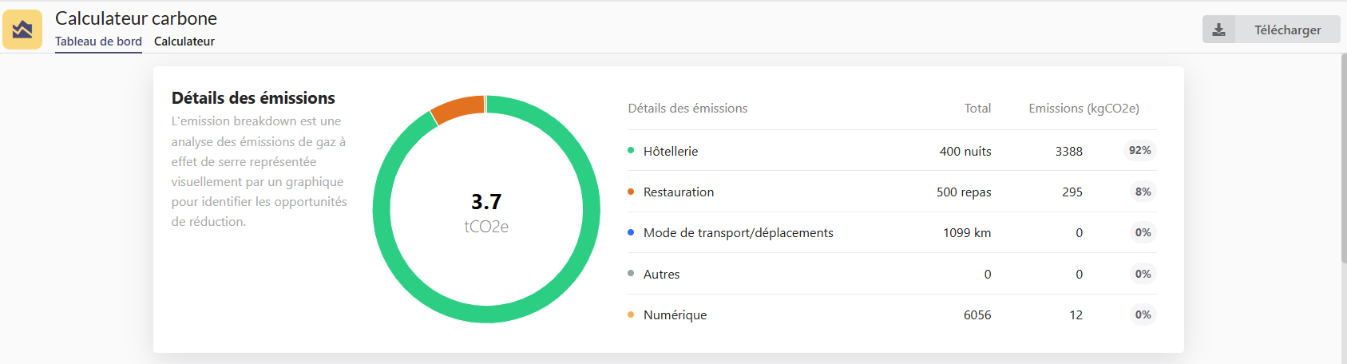Image resolution: width=1347 pixels, height=364 pixels.
Task: Click the orange Restauration legend dot
Action: click(631, 192)
